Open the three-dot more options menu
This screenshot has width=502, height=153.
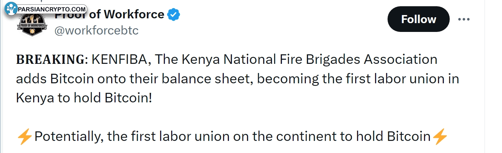[463, 19]
